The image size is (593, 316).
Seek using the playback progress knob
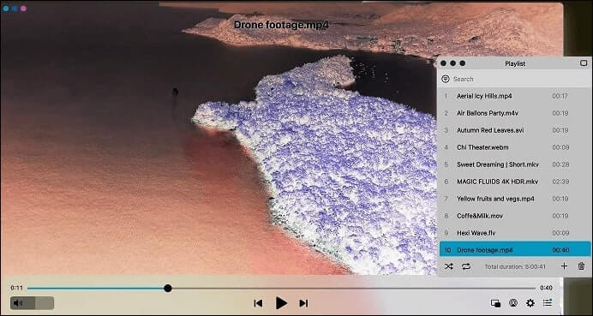(168, 289)
